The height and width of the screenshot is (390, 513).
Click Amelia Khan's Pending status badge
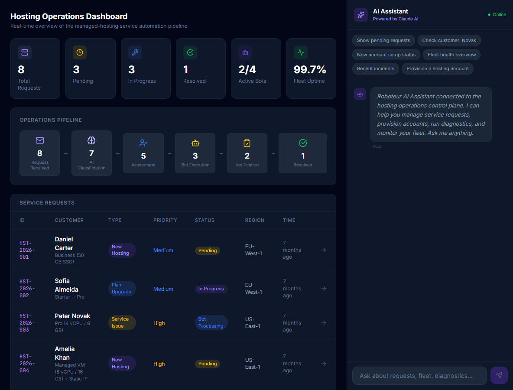point(208,364)
